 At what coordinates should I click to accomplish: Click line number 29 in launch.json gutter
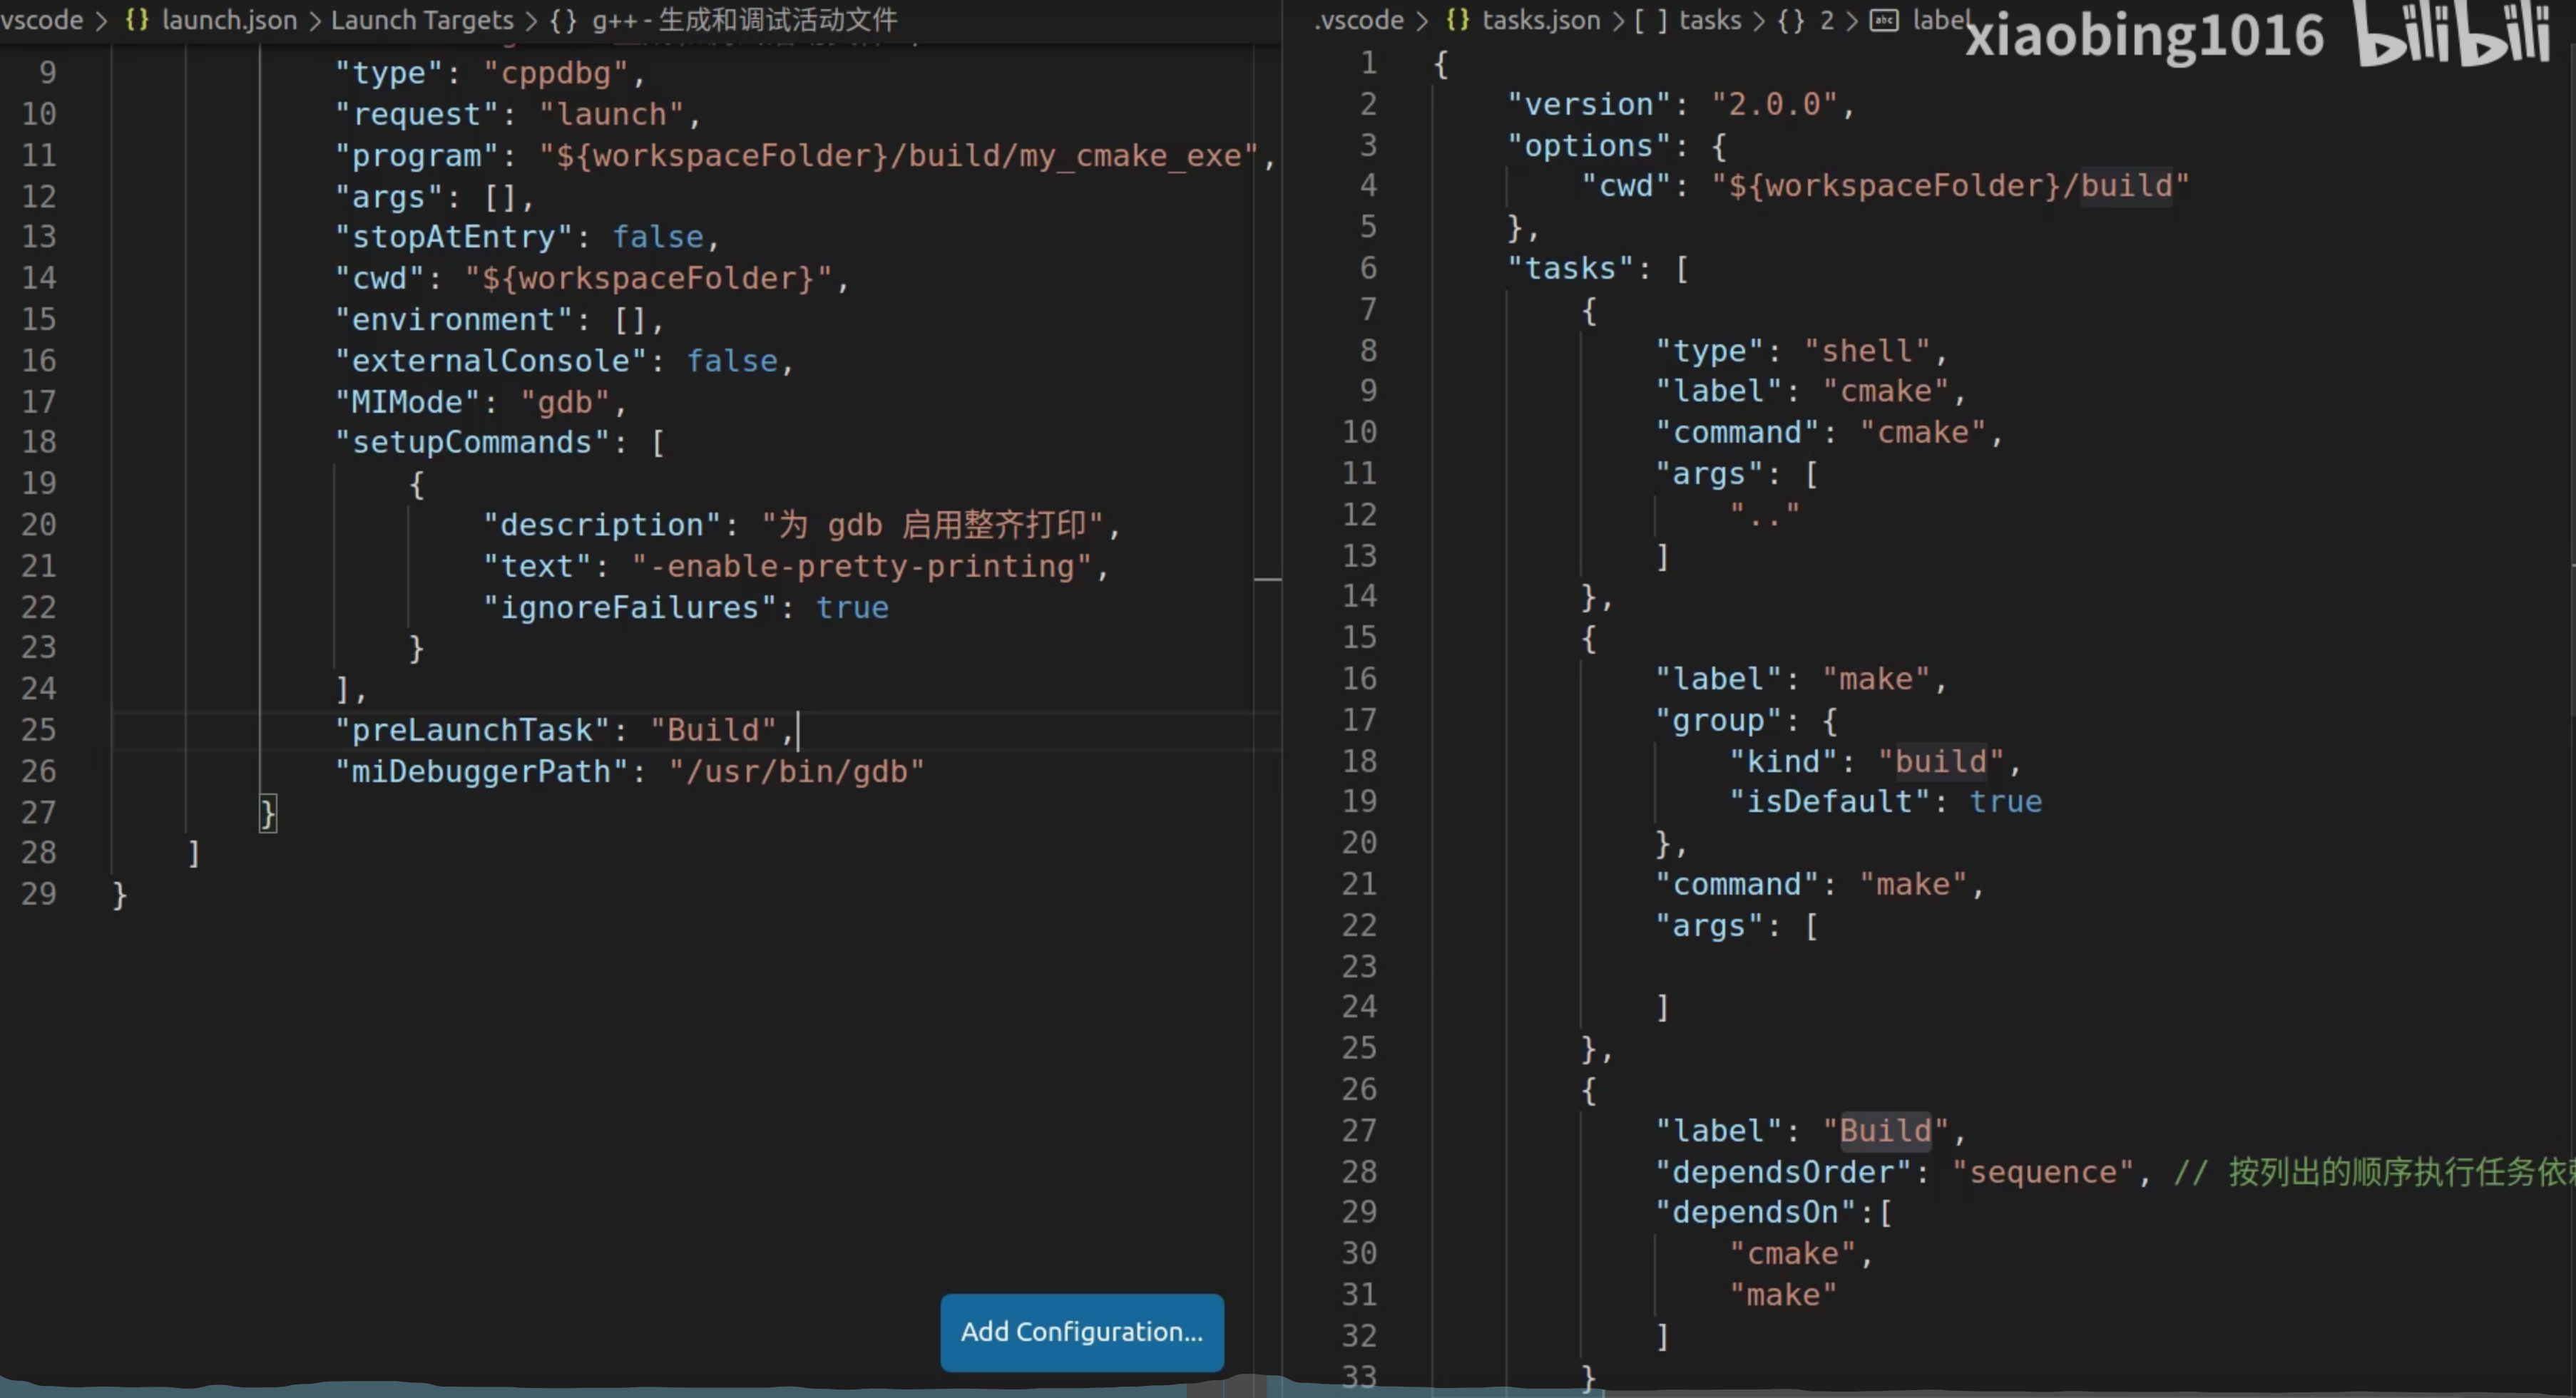click(x=38, y=895)
